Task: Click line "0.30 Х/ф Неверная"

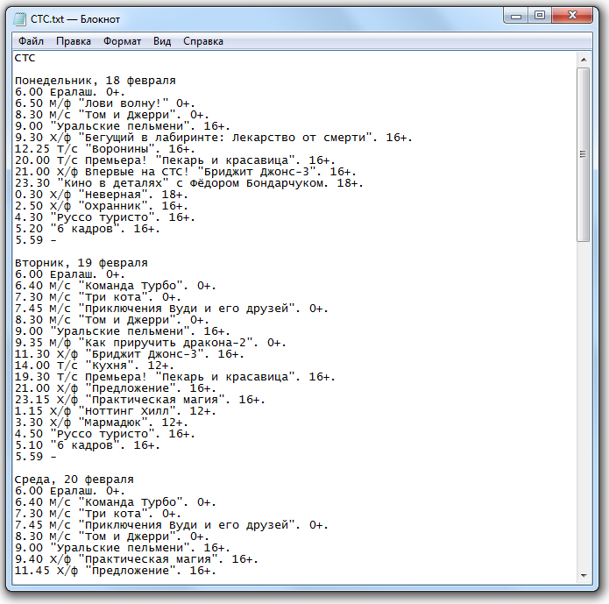Action: 102,195
